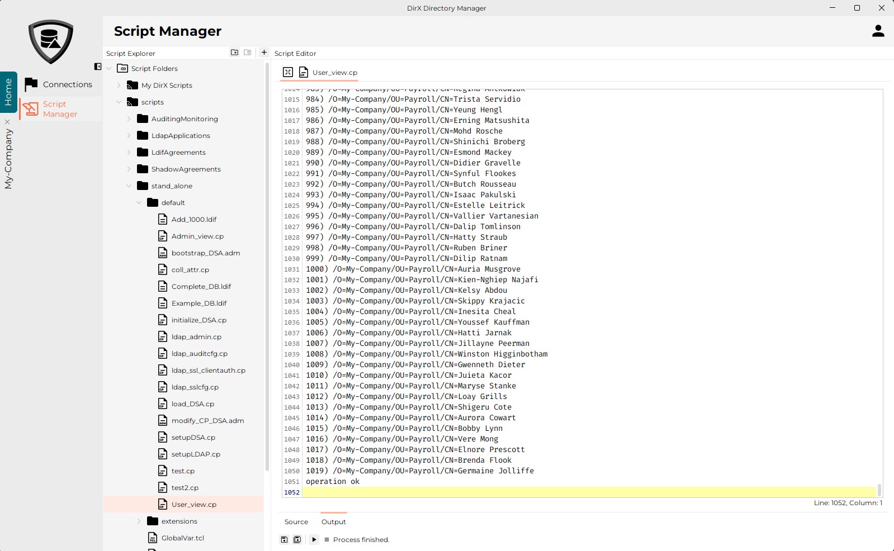The image size is (894, 551).
Task: Click the plus button beside Script Explorer
Action: tap(264, 53)
